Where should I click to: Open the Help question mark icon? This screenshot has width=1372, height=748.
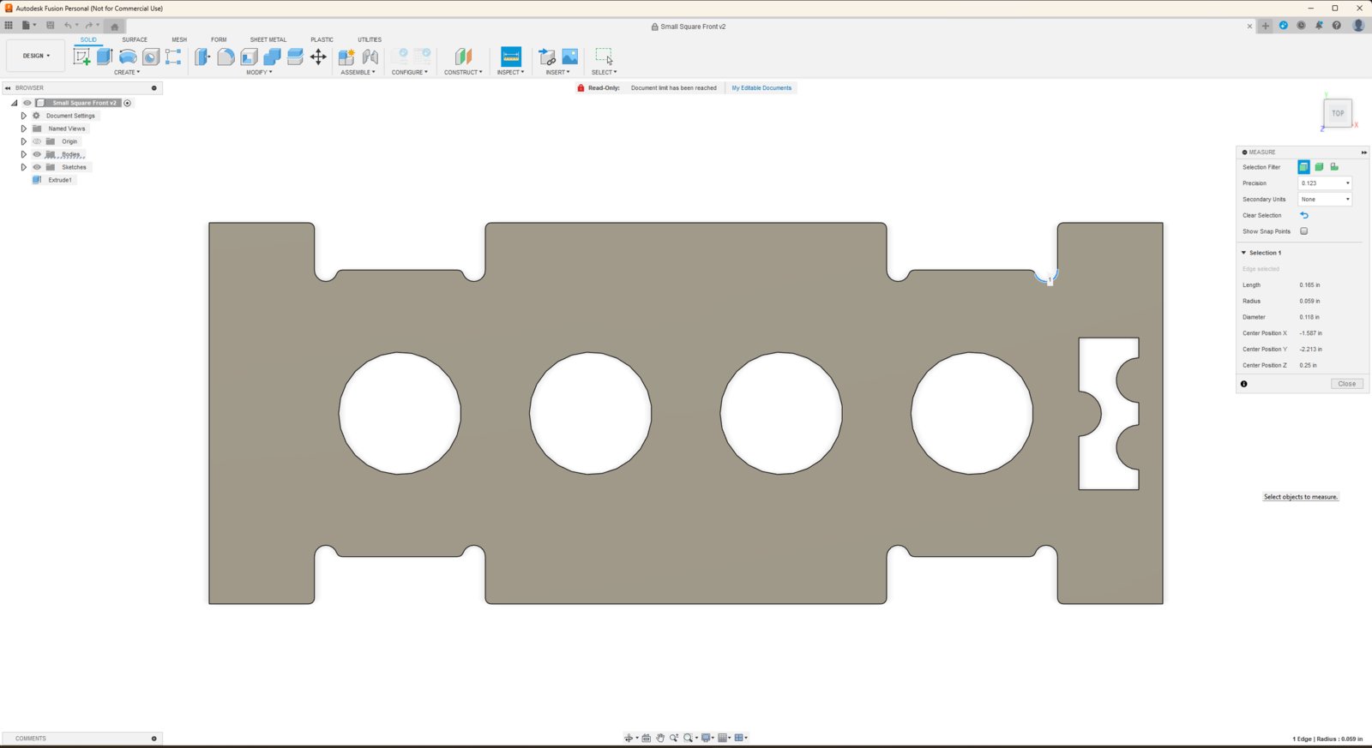point(1337,26)
